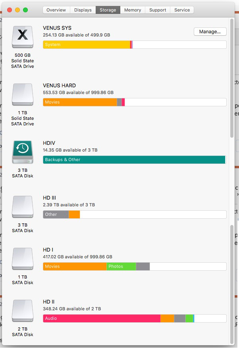
Task: Click the orange Movies segment on VENUS HARD
Action: coord(80,102)
